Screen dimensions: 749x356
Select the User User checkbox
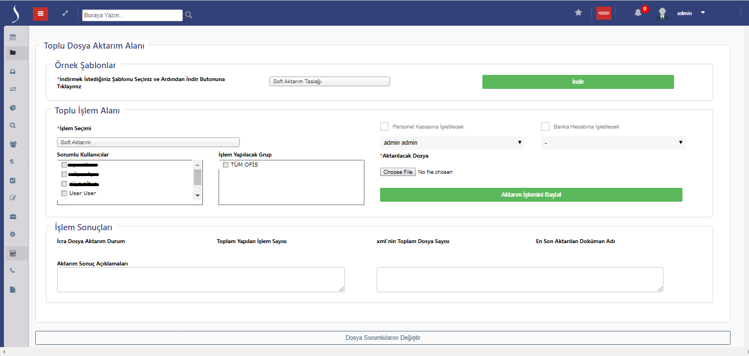tap(64, 193)
